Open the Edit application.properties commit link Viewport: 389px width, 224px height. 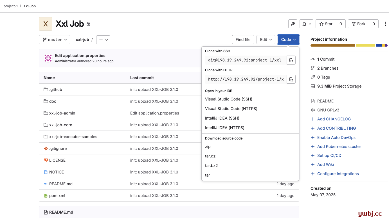click(80, 56)
